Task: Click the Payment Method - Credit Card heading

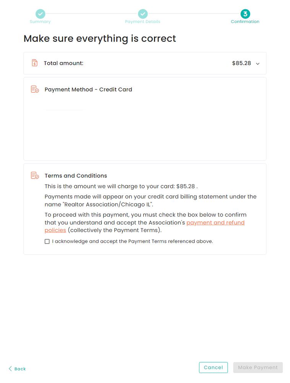Action: (88, 89)
